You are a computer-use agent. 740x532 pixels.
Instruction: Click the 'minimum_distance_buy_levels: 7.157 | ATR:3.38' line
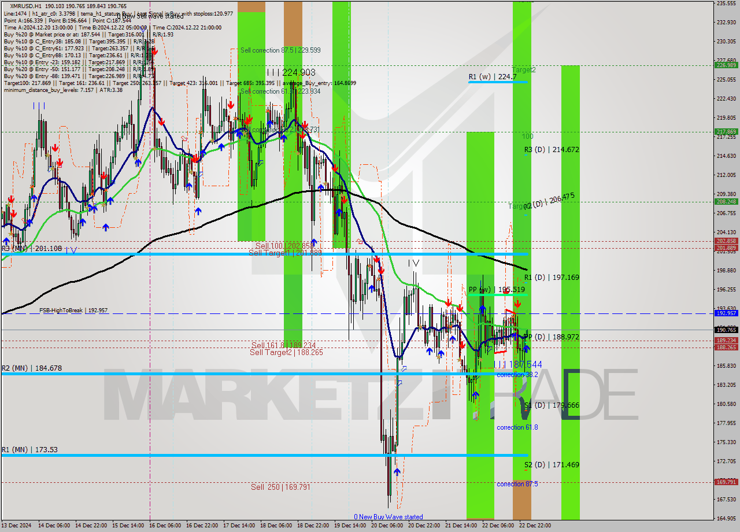click(x=63, y=90)
